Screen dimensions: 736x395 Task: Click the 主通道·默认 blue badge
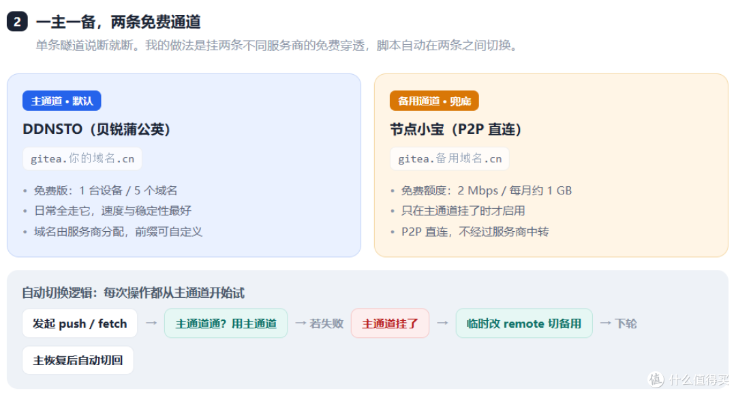(61, 101)
